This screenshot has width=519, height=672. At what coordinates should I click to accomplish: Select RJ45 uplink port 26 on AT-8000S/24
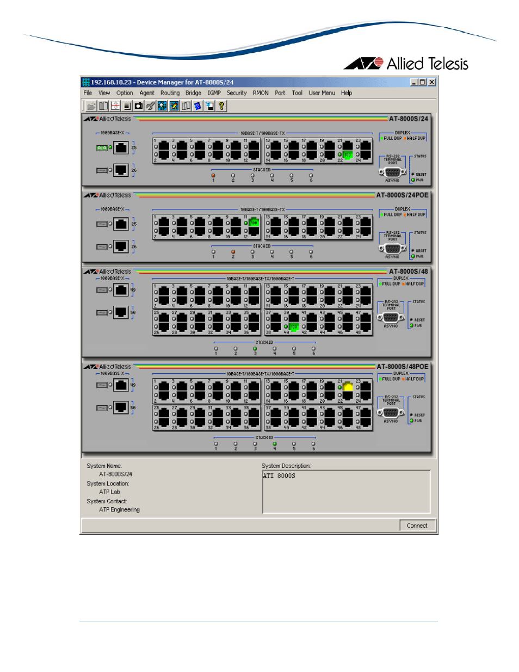[x=121, y=170]
